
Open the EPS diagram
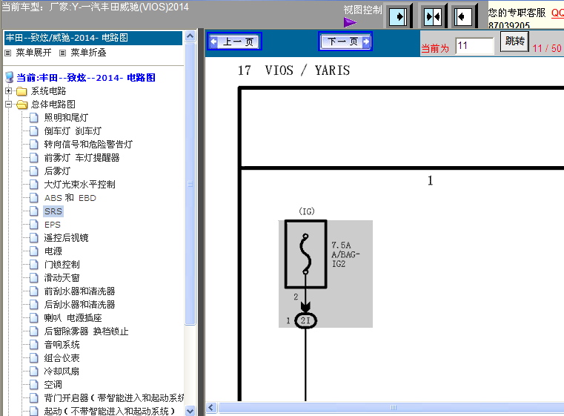(x=53, y=225)
